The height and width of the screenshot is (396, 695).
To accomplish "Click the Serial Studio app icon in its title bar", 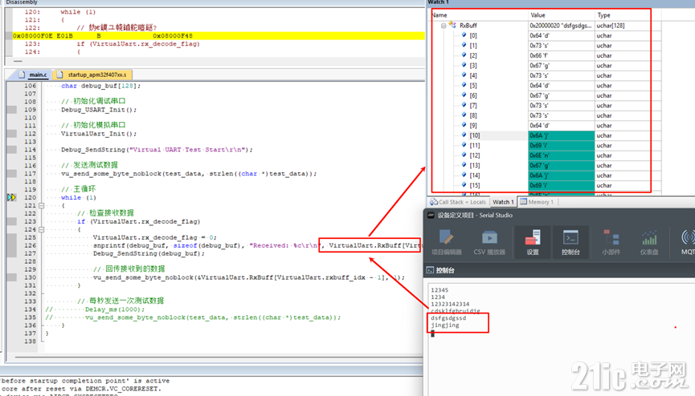I will (431, 215).
